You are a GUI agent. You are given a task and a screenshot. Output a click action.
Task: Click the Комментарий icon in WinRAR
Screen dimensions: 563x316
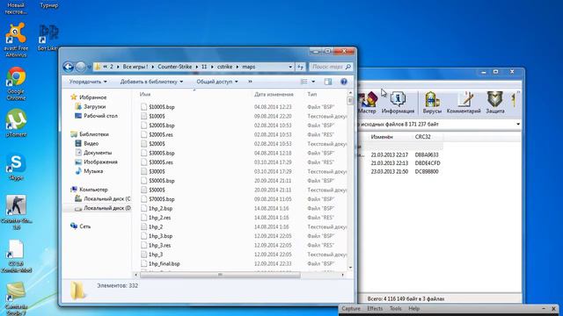(464, 103)
